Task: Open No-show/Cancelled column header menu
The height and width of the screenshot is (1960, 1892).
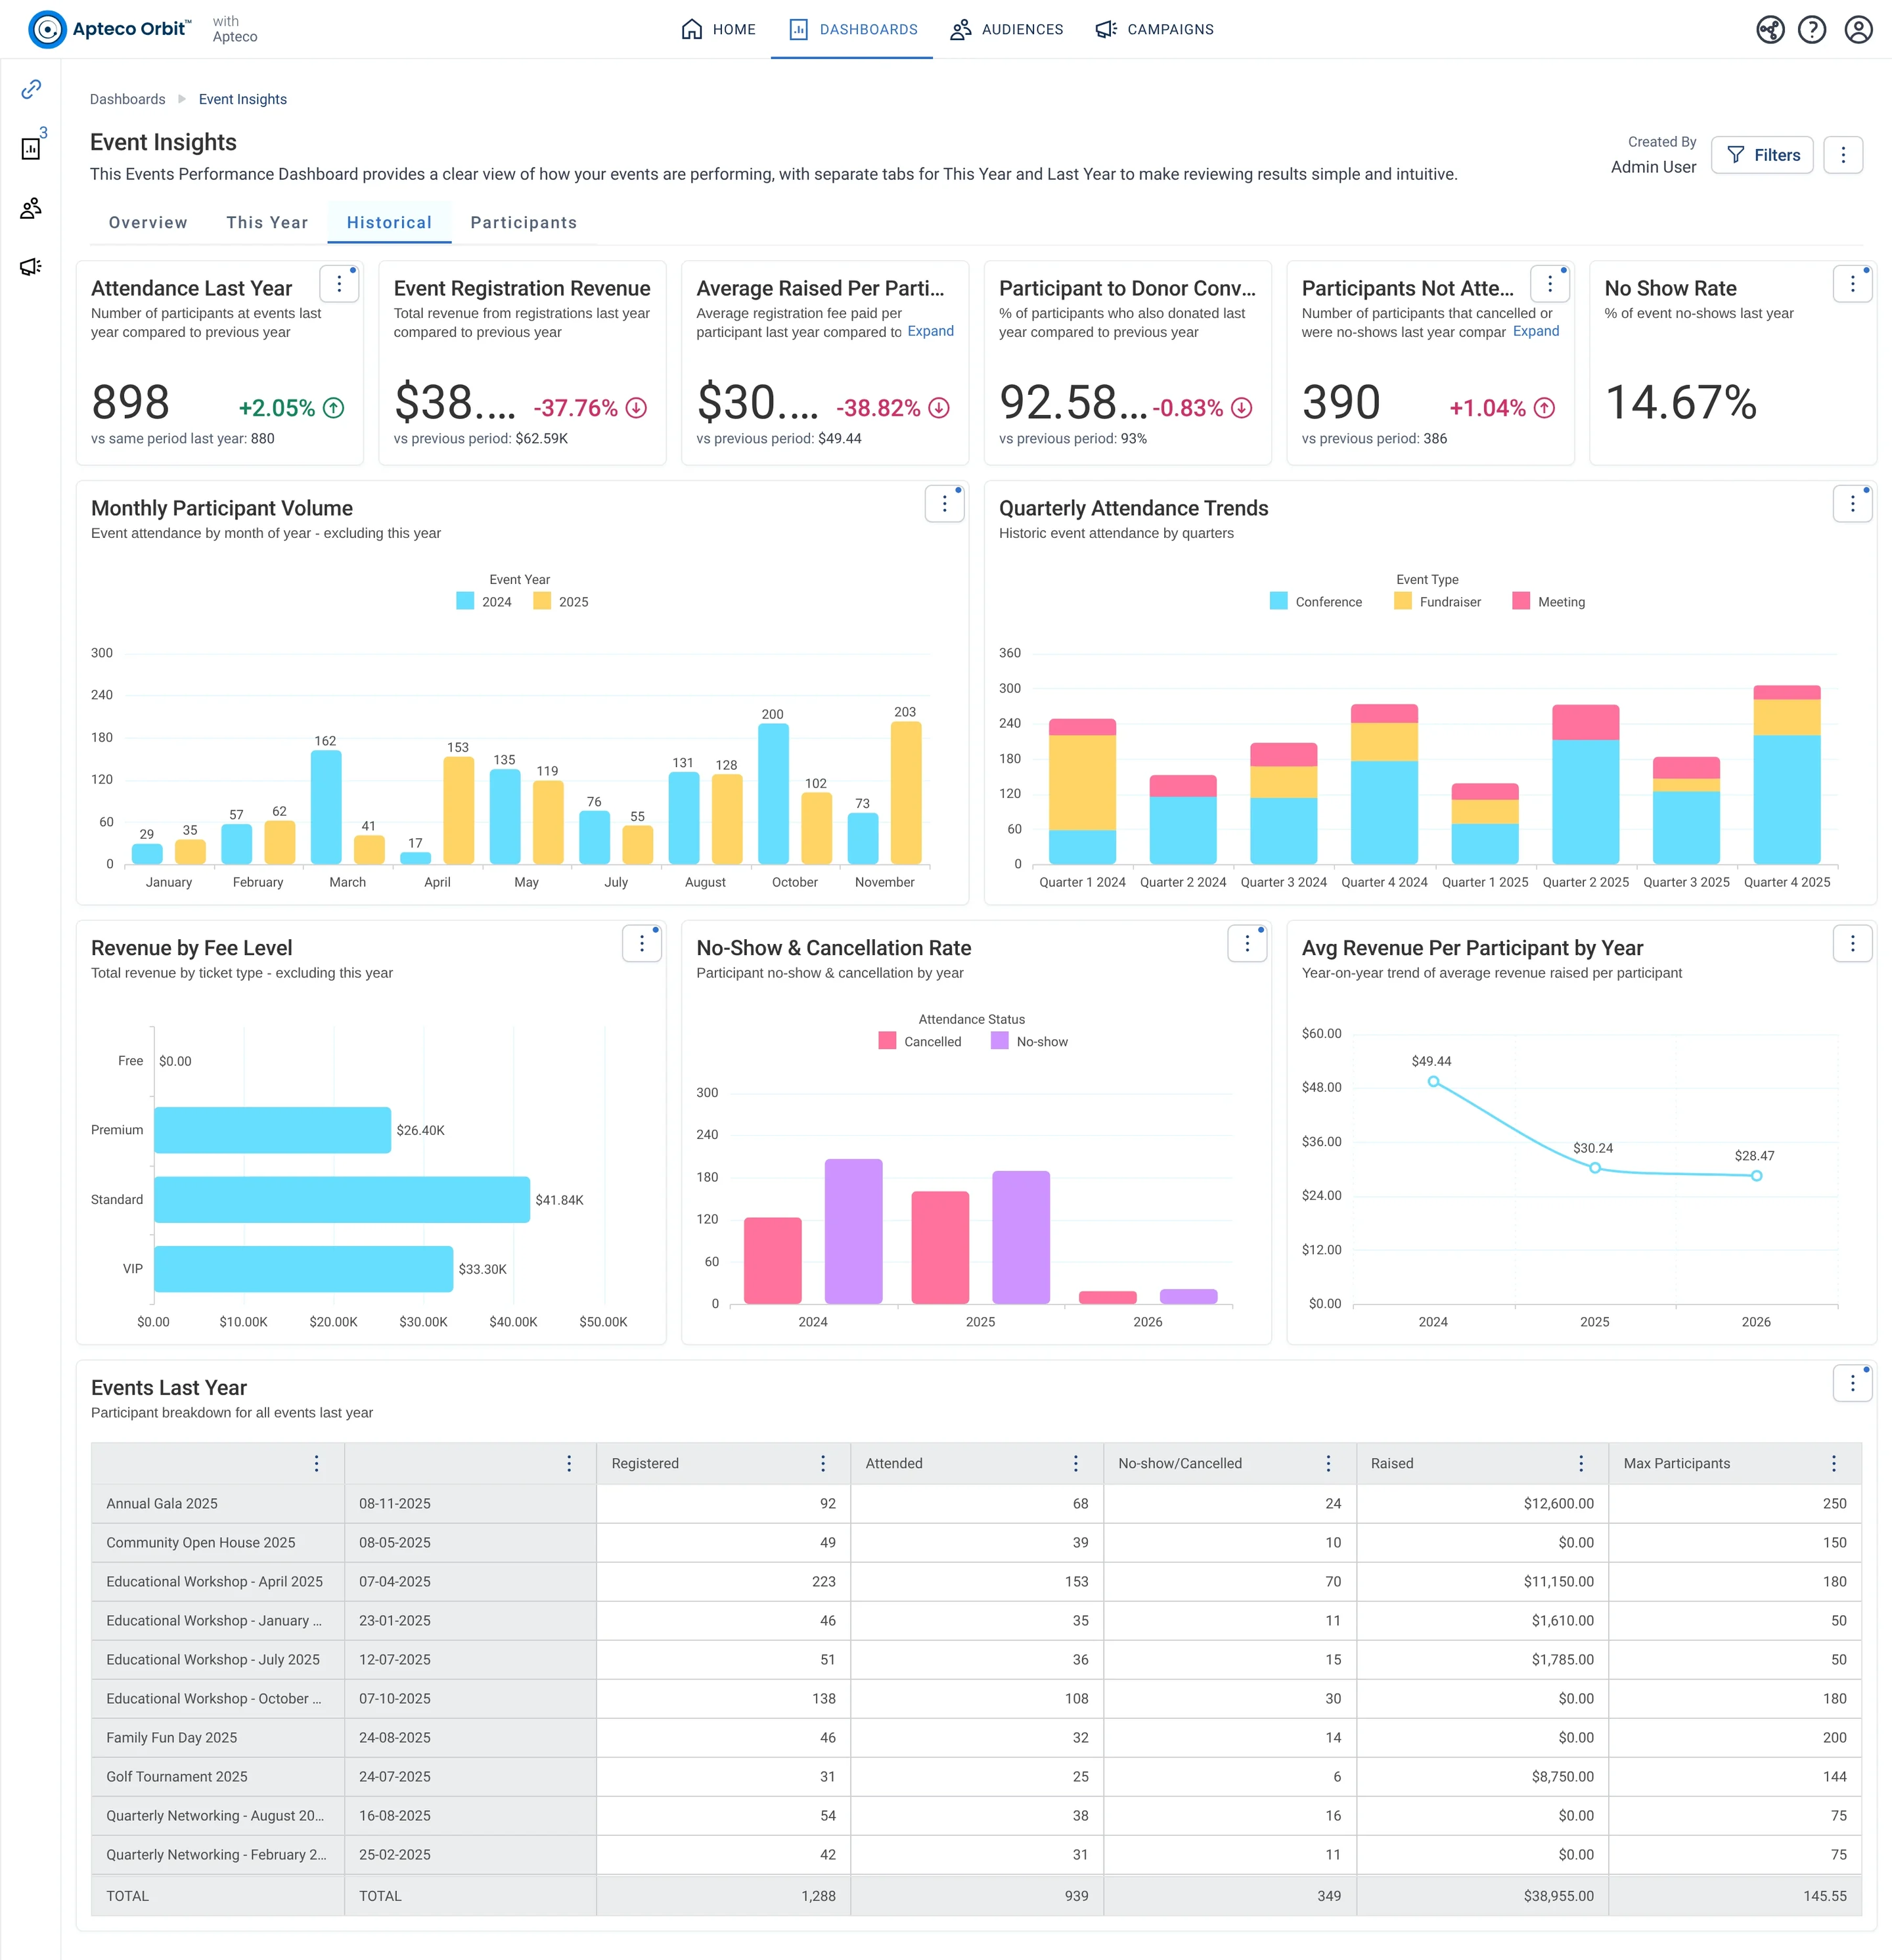Action: (x=1328, y=1463)
